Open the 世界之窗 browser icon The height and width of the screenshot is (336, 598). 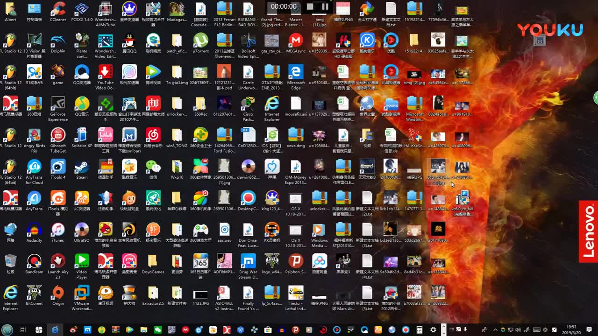coord(367,107)
